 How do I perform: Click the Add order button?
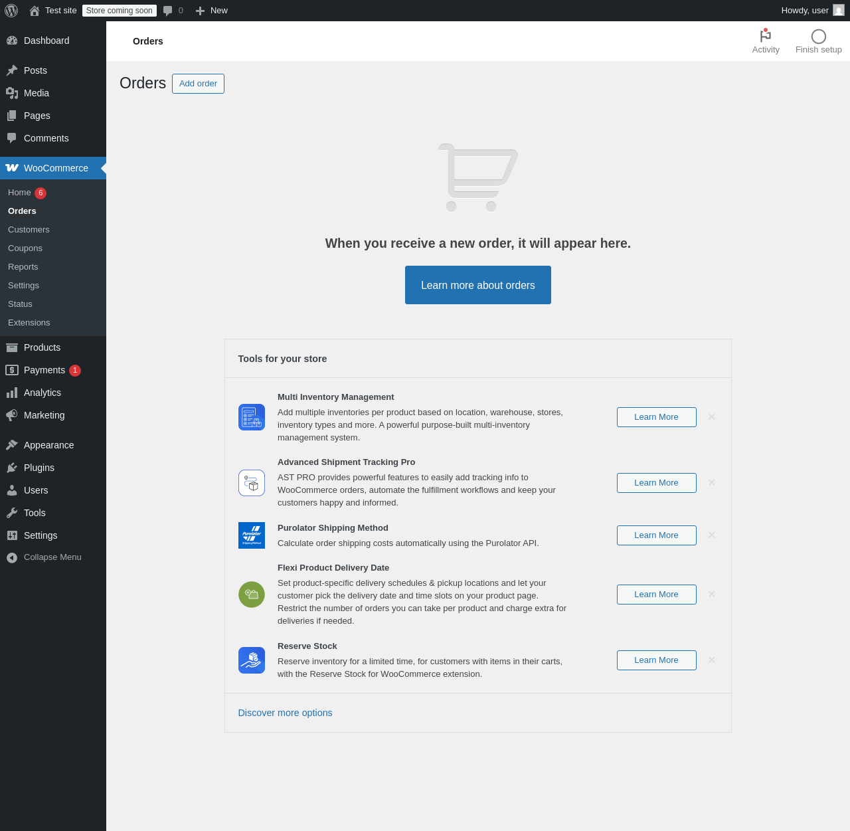coord(198,84)
